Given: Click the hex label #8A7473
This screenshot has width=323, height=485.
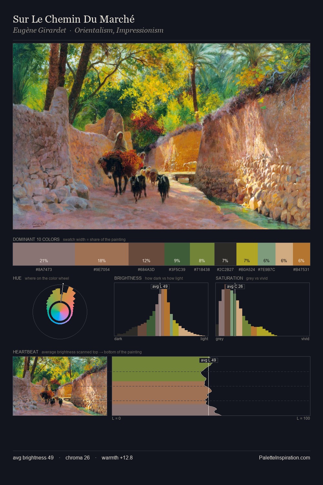Looking at the screenshot, I should (44, 269).
